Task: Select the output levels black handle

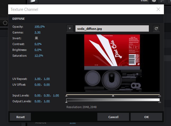Action: tap(66, 102)
